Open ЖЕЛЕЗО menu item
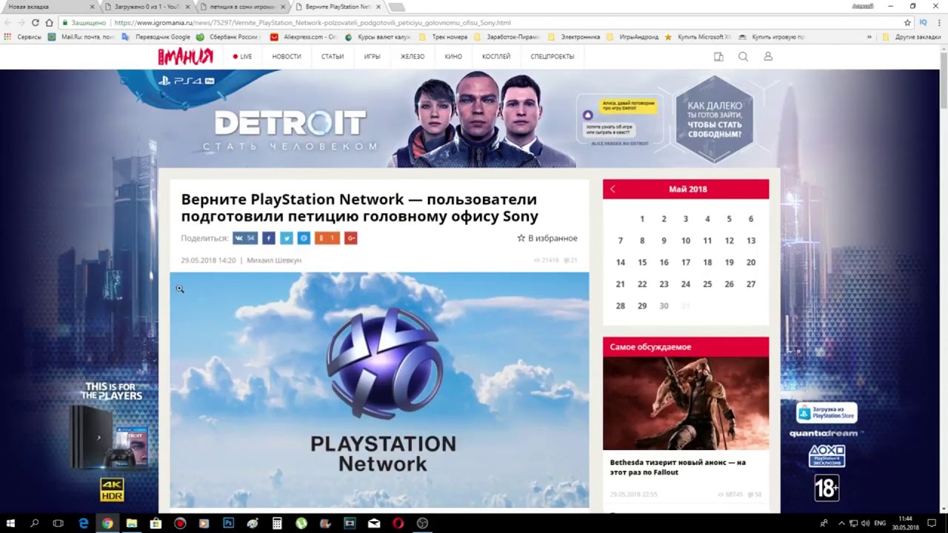The image size is (948, 533). click(x=413, y=56)
